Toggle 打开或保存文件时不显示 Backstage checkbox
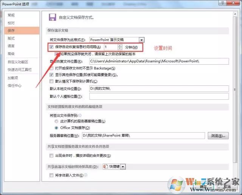This screenshot has width=242, height=195. point(51,68)
